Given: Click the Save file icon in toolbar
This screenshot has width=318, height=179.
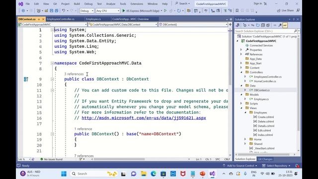Looking at the screenshot, I should (51, 11).
